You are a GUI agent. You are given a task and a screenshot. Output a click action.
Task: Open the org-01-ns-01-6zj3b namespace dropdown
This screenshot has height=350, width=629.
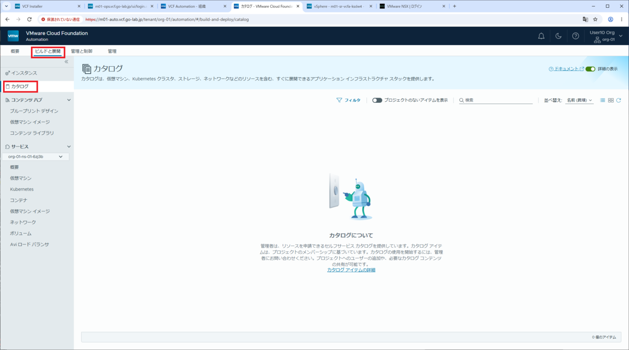35,156
